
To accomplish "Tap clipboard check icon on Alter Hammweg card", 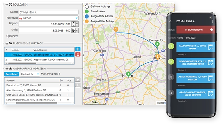I will coord(211,78).
